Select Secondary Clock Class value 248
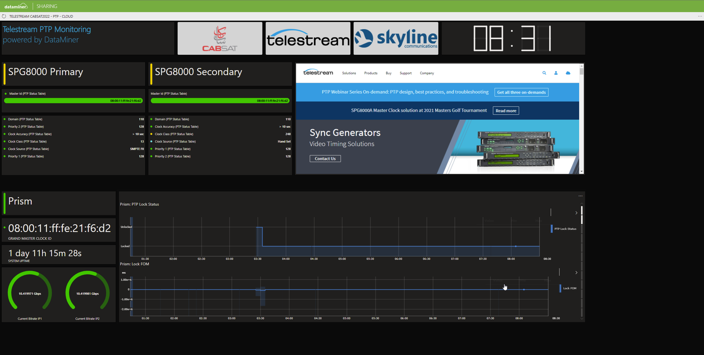The height and width of the screenshot is (355, 704). (288, 134)
